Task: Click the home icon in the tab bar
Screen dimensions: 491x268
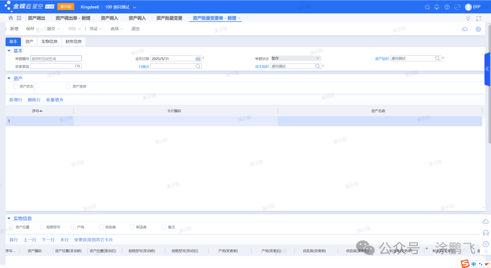Action: tap(11, 18)
